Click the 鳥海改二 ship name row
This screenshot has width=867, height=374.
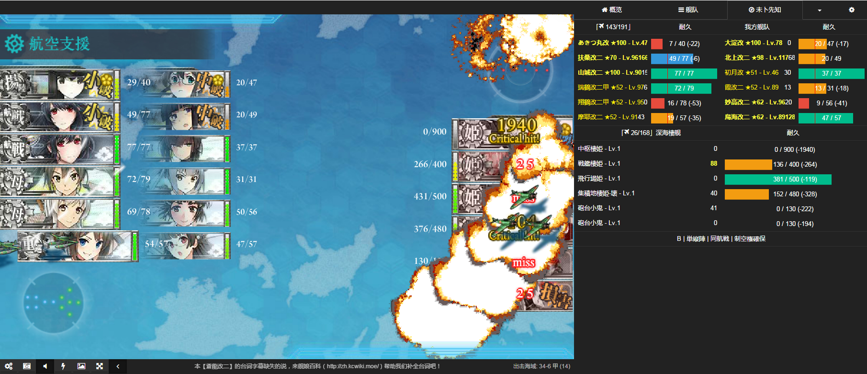tap(760, 117)
